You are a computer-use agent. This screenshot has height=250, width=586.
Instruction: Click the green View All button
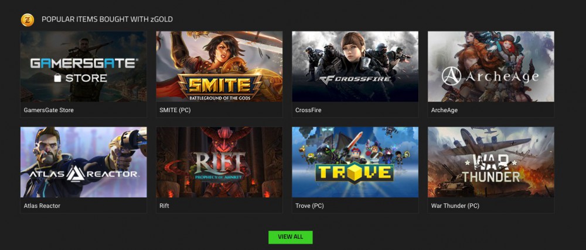(291, 237)
